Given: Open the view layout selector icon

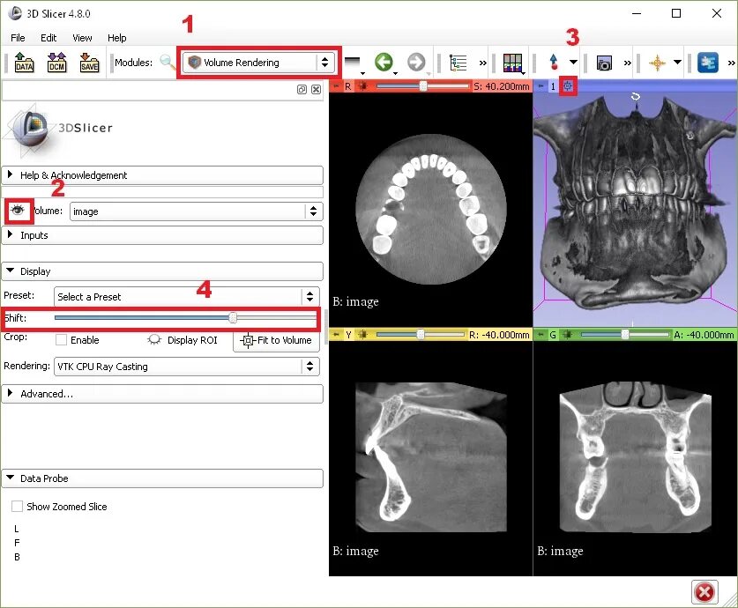Looking at the screenshot, I should 513,63.
